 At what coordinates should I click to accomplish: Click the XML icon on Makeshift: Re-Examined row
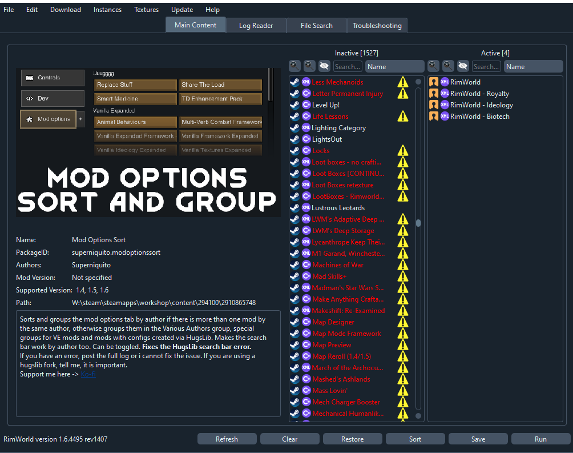(x=306, y=311)
